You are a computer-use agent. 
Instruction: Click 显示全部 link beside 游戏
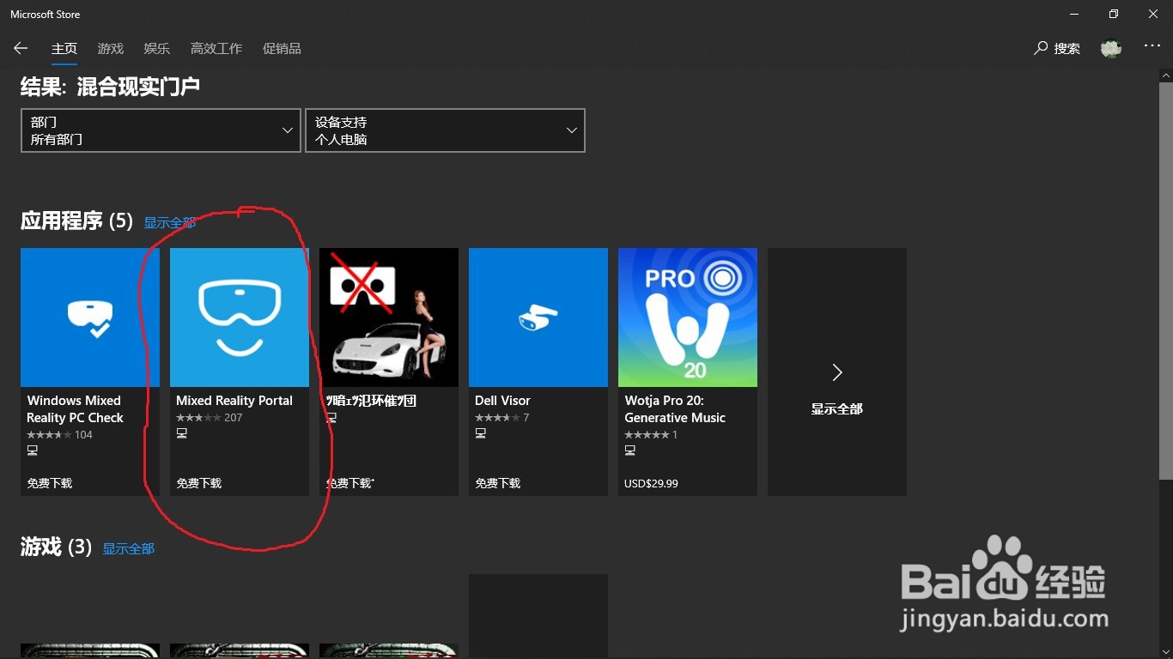coord(129,549)
